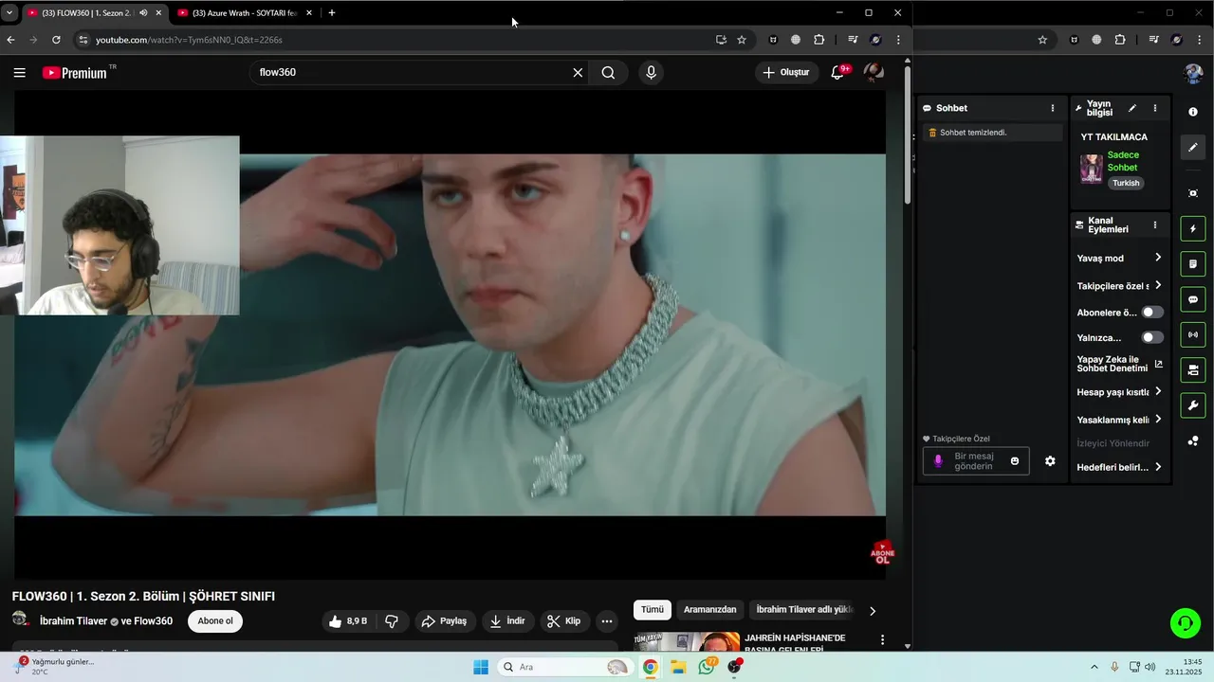
Task: Bookmark this page with star icon
Action: tap(742, 40)
